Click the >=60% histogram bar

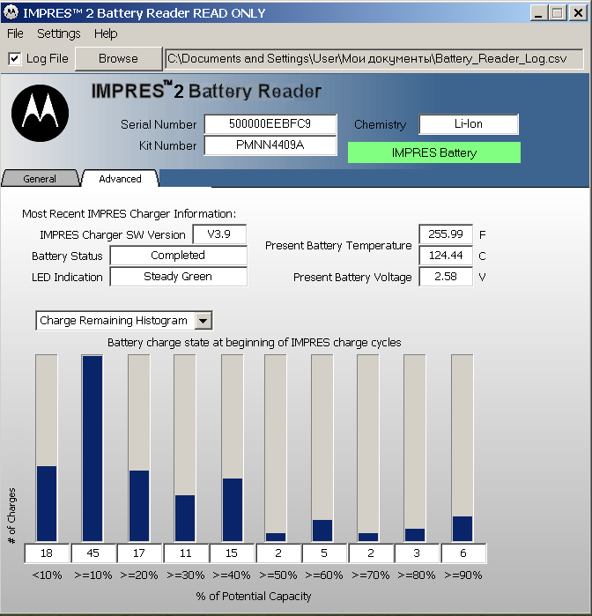coord(322,448)
